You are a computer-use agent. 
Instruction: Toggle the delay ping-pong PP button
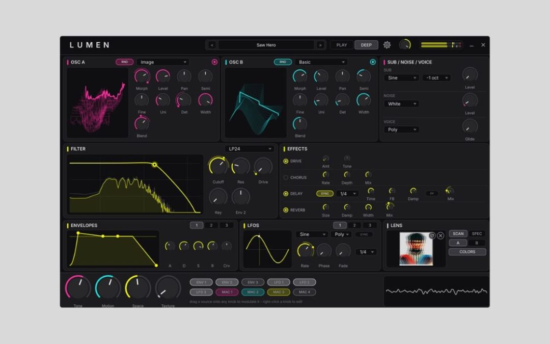tap(432, 194)
